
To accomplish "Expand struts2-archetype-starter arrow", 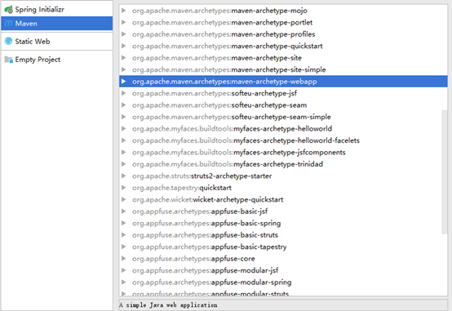I will (x=124, y=175).
